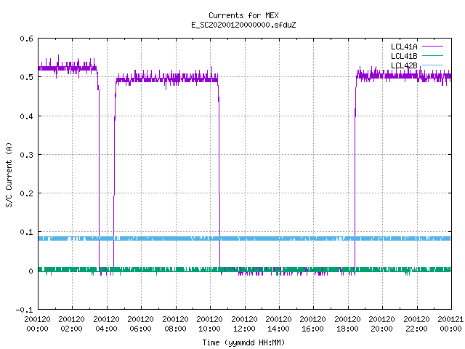Click the x-axis tick '200120 06:00'
This screenshot has width=465, height=349.
(140, 324)
